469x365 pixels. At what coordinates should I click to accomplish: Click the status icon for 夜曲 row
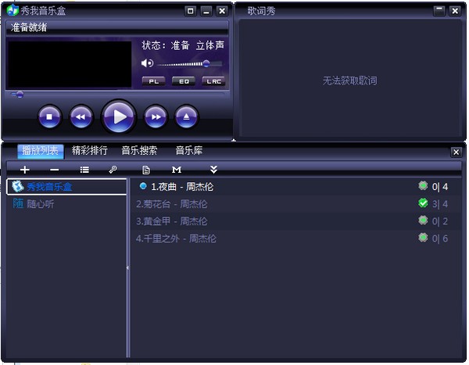coord(423,186)
